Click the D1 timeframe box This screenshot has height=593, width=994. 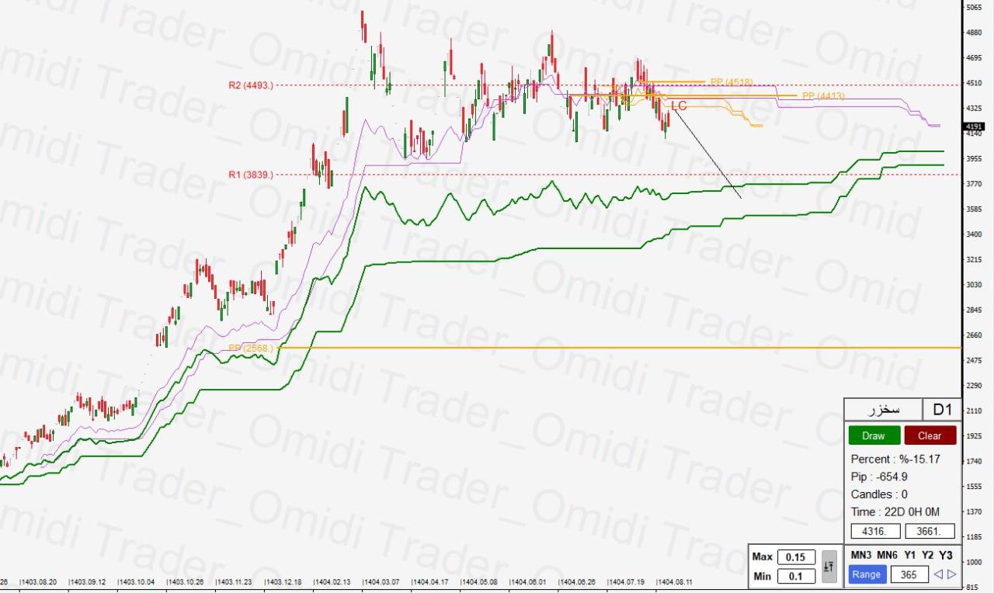[x=942, y=409]
